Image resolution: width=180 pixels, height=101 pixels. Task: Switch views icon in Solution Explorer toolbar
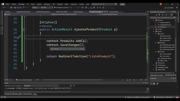159,15
